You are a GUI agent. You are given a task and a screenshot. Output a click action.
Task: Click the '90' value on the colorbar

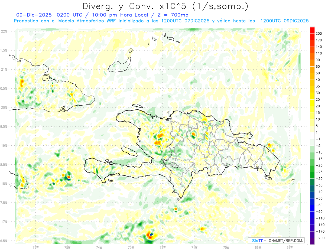[x=318, y=60]
